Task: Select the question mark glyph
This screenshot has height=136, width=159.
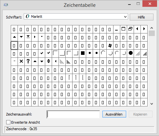Action: point(28,62)
